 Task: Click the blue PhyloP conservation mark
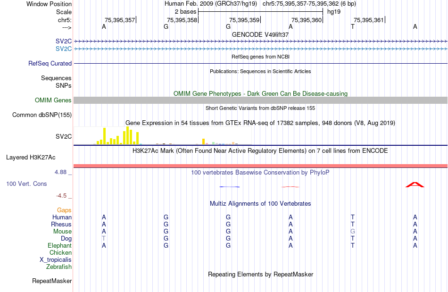click(230, 187)
